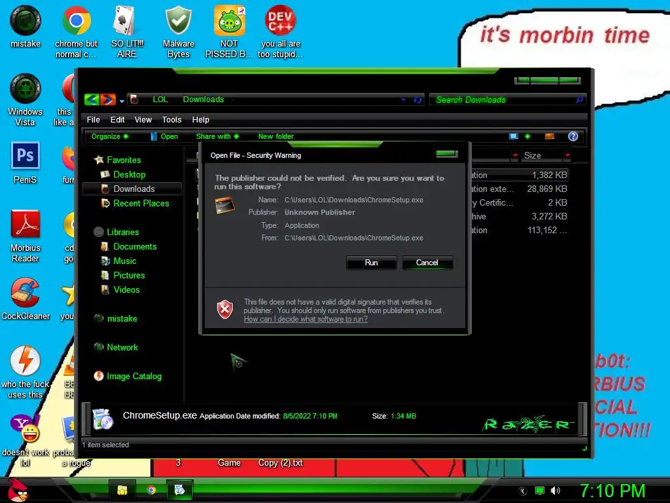Open the recent locations dropdown arrow

click(x=122, y=102)
